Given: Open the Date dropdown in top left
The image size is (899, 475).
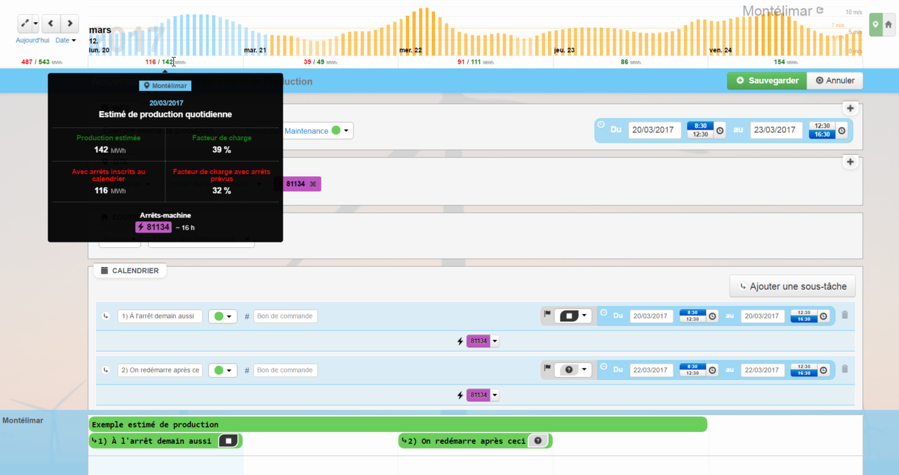Looking at the screenshot, I should [x=66, y=41].
